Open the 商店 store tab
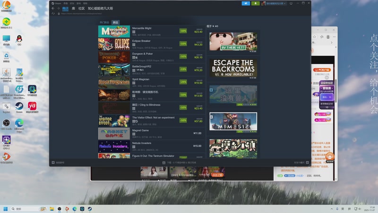The image size is (378, 213). (x=65, y=9)
